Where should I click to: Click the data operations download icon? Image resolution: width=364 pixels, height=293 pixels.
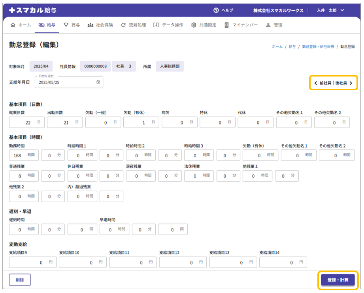point(156,25)
